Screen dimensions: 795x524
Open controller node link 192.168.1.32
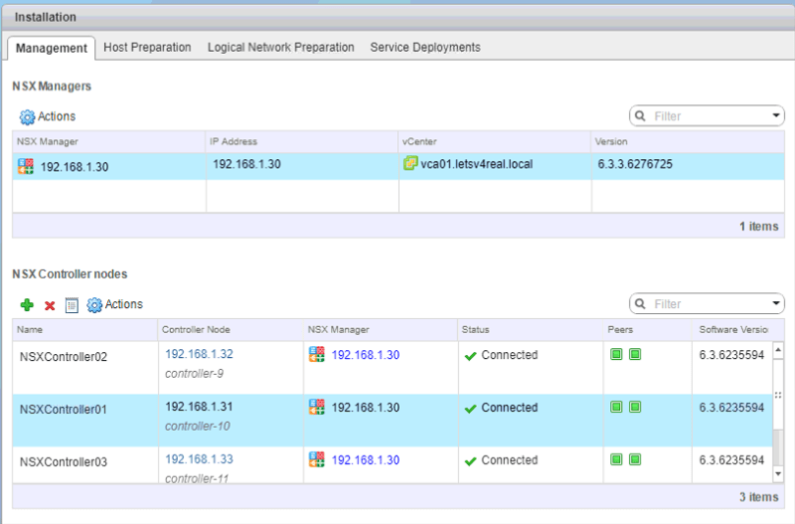[199, 354]
